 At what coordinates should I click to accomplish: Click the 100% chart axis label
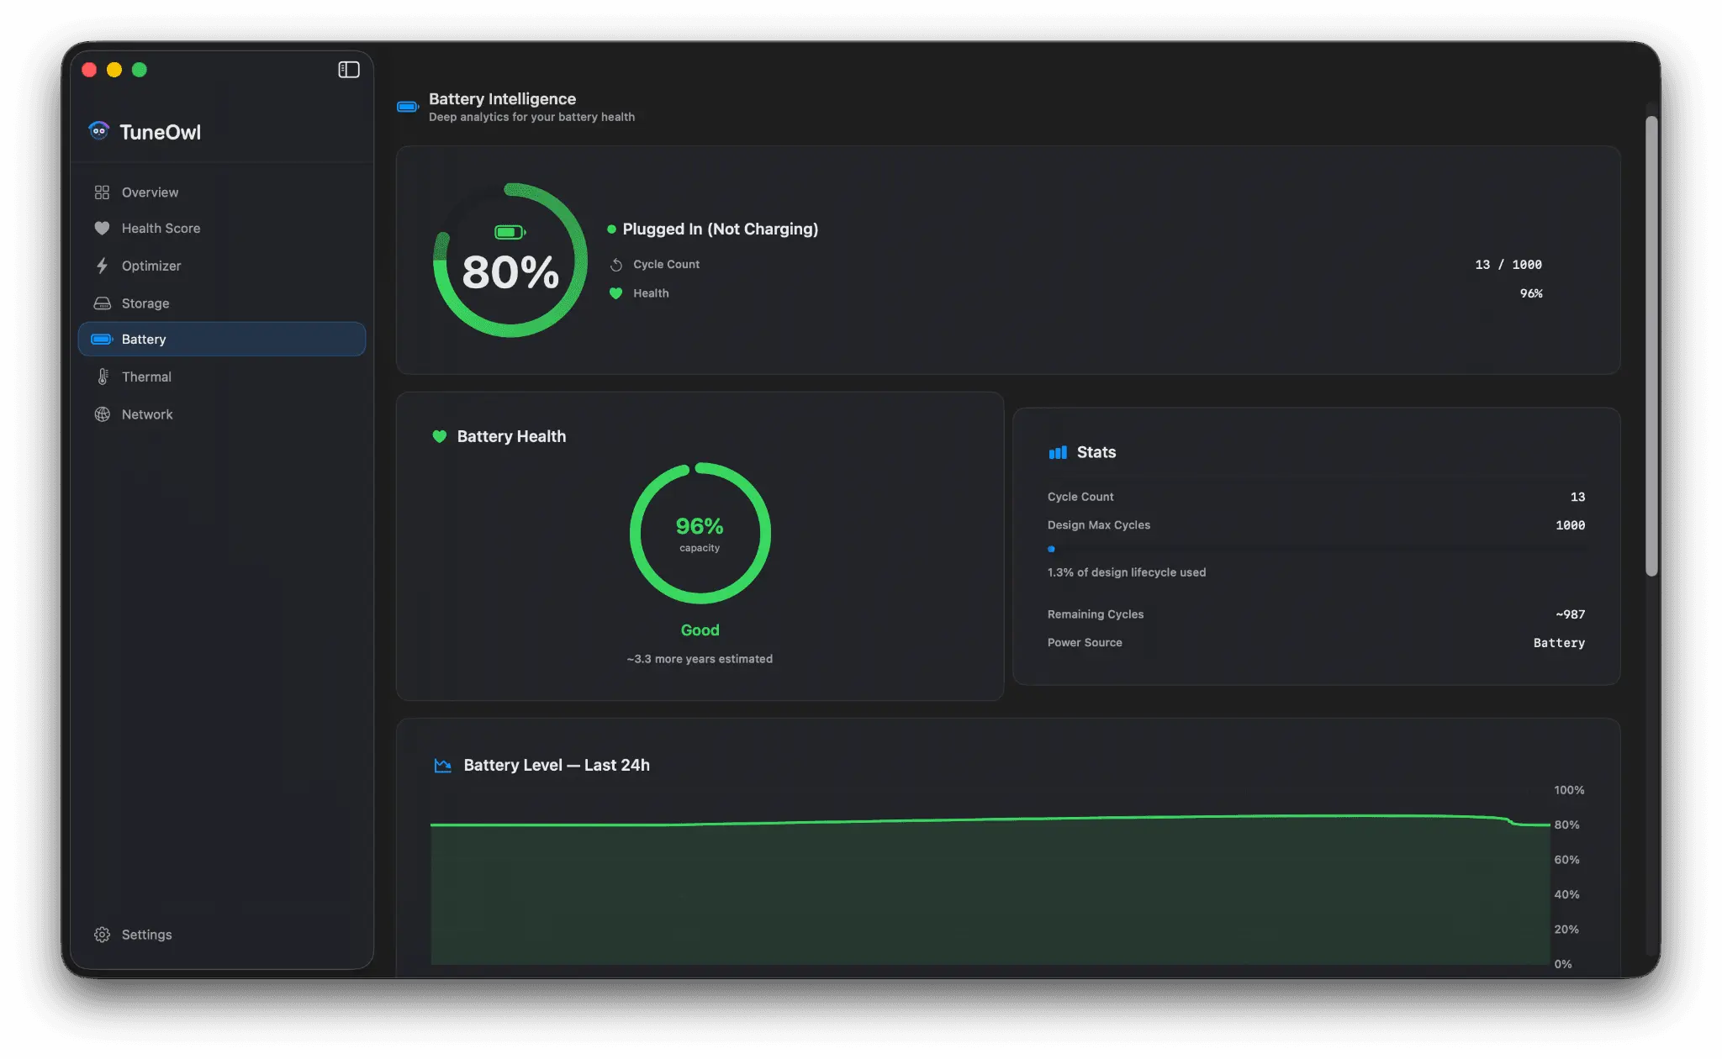1569,790
